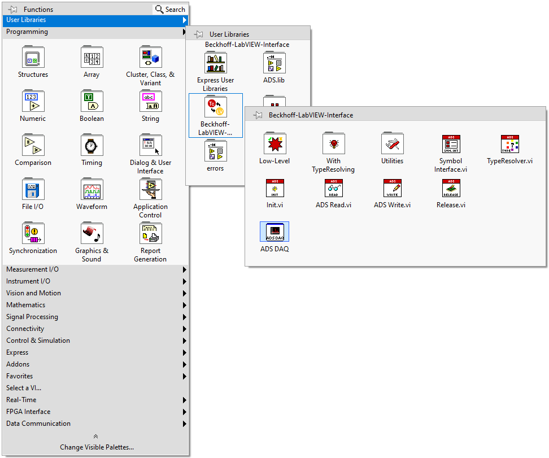The width and height of the screenshot is (549, 458).
Task: Expand the Measurement I/O submenu arrow
Action: coord(184,269)
